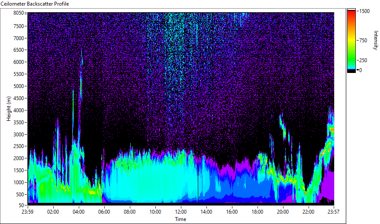Click the 1500 marker on Intensity scale
The width and height of the screenshot is (380, 224).
point(364,11)
